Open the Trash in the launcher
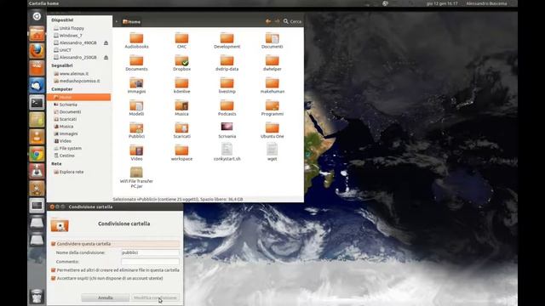545x306 pixels. [37, 296]
